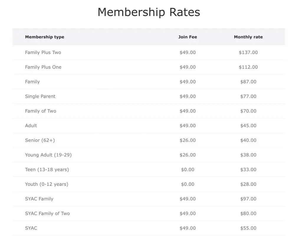Click the $112.00 monthly rate

click(248, 67)
